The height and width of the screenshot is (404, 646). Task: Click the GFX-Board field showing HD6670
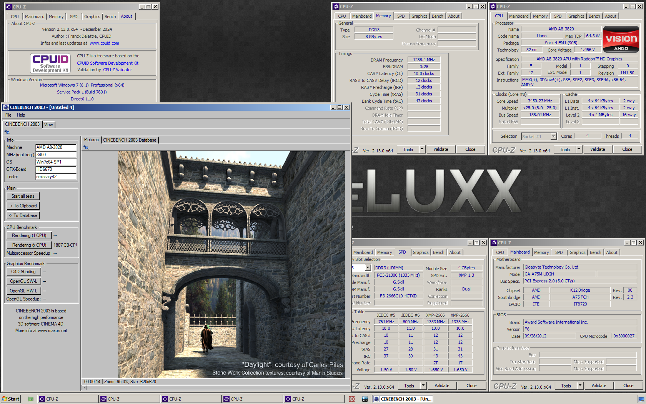[56, 169]
